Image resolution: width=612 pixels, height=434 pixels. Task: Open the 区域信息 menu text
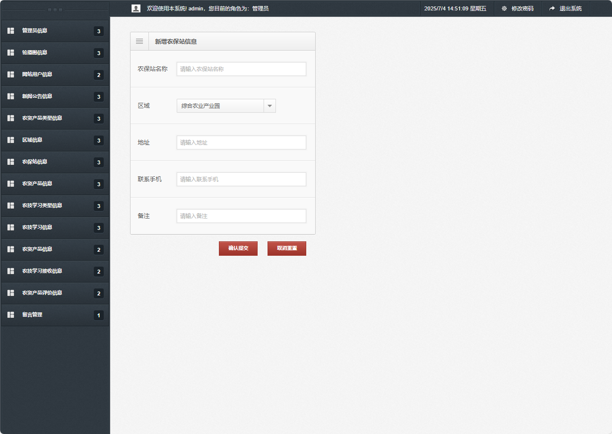pos(32,140)
